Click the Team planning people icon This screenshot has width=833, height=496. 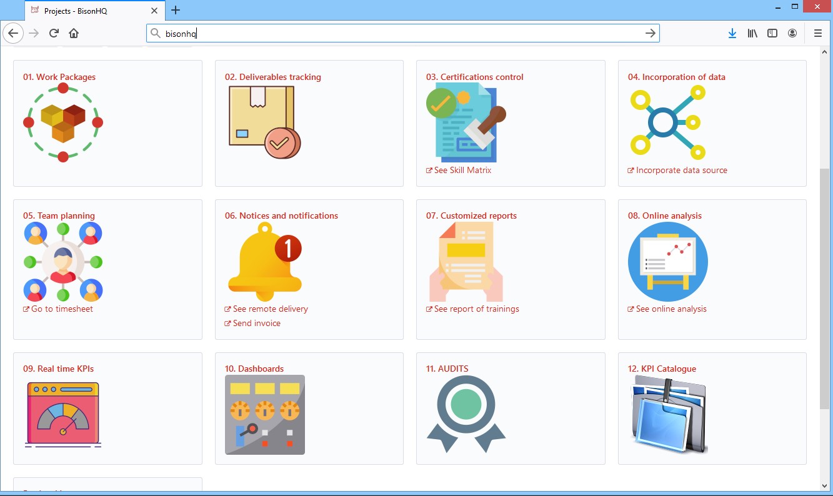coord(63,262)
